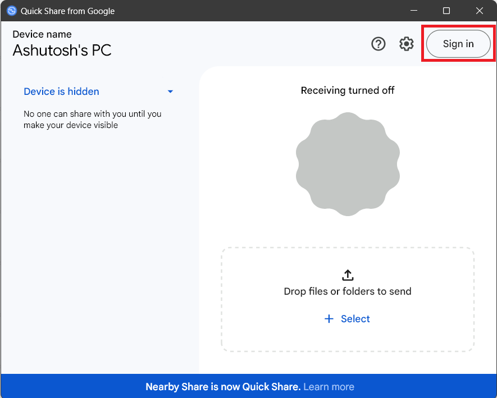Screen dimensions: 497x398
Task: Click the 'Ashutosh's PC' device name
Action: pyautogui.click(x=62, y=50)
